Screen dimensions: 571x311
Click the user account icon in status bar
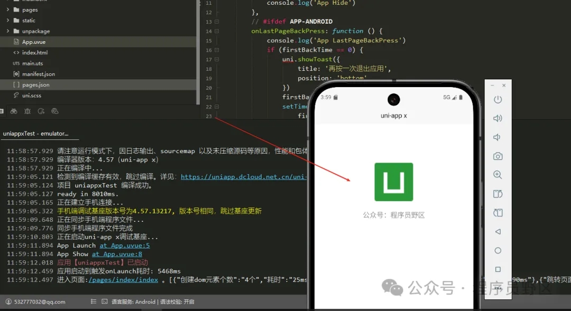coord(8,301)
